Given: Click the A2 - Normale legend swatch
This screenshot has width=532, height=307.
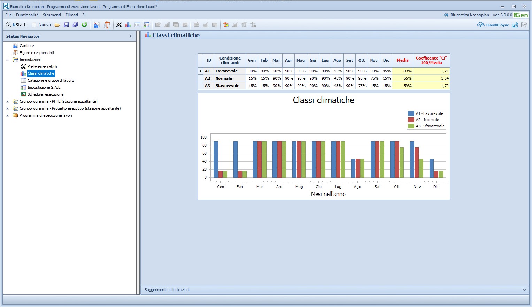Looking at the screenshot, I should (411, 120).
